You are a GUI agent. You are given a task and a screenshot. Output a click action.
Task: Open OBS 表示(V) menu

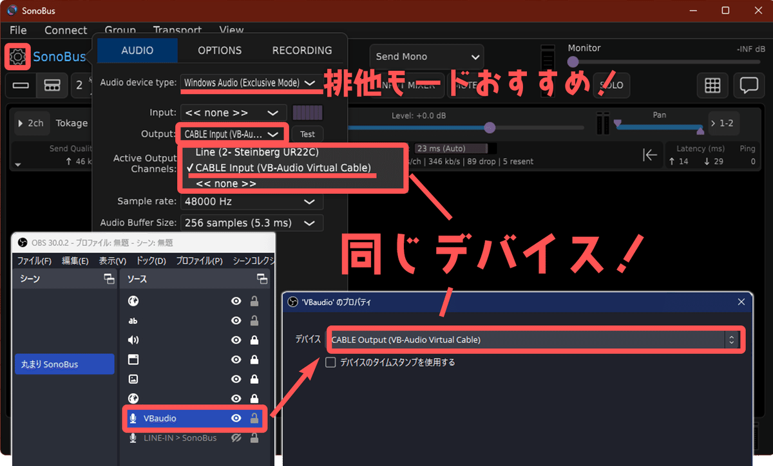point(112,261)
